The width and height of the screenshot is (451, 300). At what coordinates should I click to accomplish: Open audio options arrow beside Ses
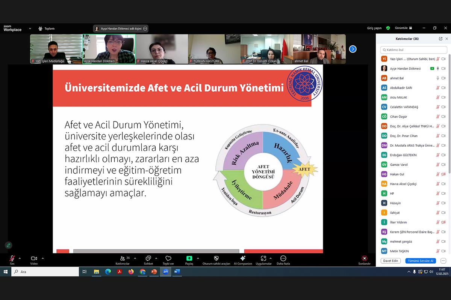click(x=20, y=258)
